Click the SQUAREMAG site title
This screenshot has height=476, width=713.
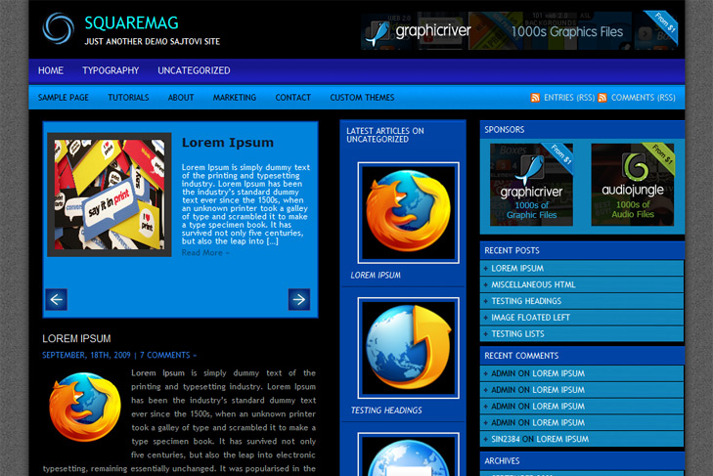[x=131, y=22]
